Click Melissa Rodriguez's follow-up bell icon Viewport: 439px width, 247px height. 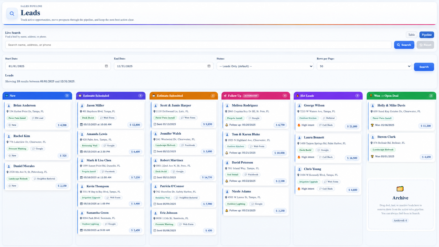(x=227, y=125)
